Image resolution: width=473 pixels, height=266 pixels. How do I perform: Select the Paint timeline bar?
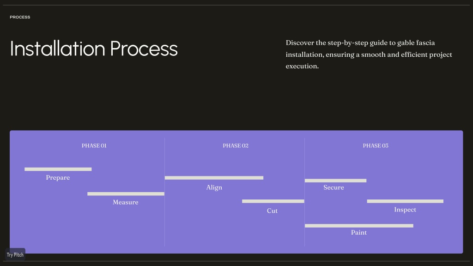coord(359,225)
